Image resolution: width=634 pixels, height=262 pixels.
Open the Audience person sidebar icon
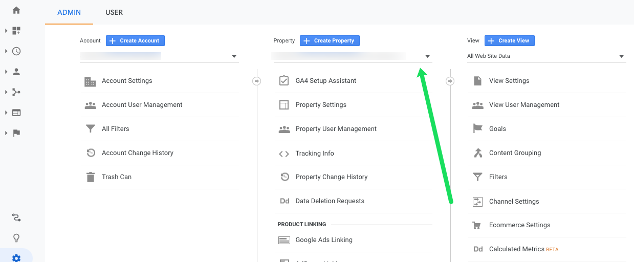coord(16,72)
